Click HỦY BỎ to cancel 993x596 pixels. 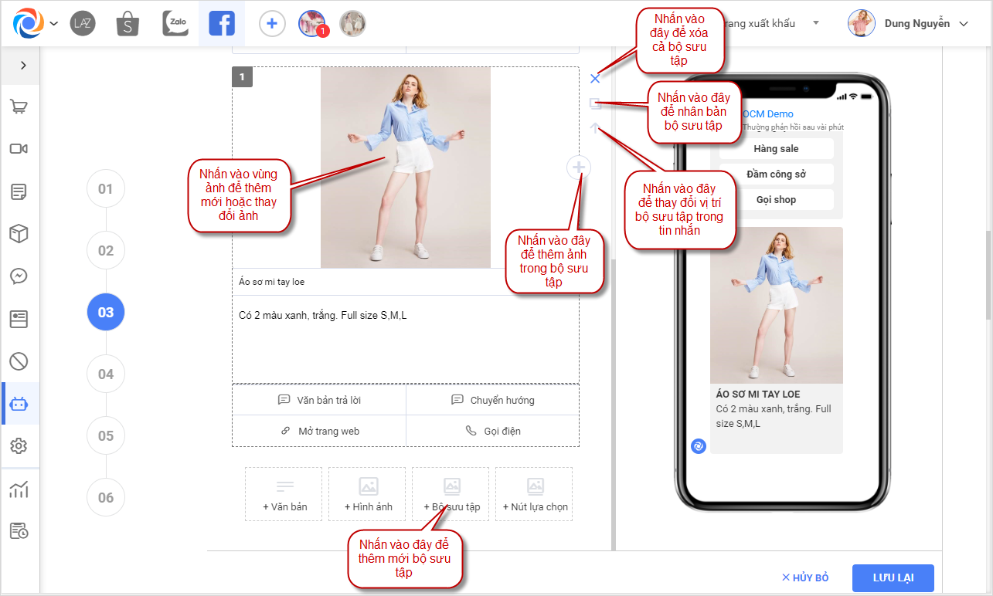(805, 577)
